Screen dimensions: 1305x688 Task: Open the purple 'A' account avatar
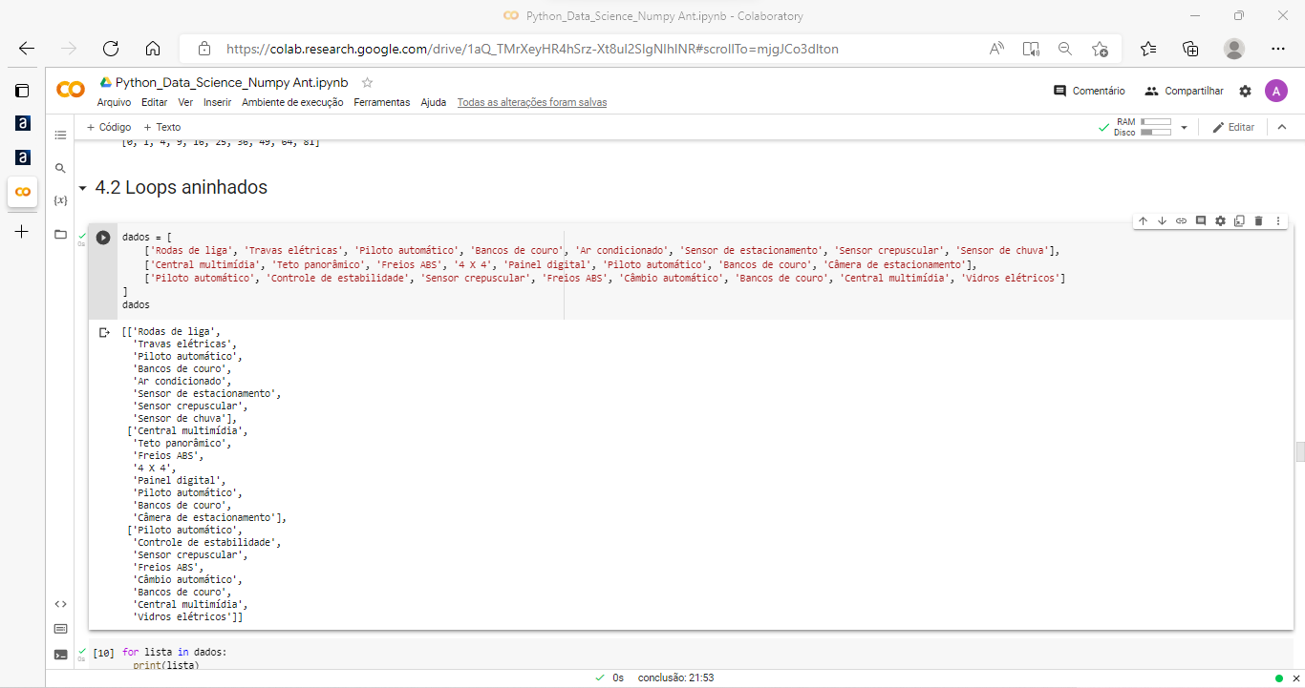tap(1275, 91)
